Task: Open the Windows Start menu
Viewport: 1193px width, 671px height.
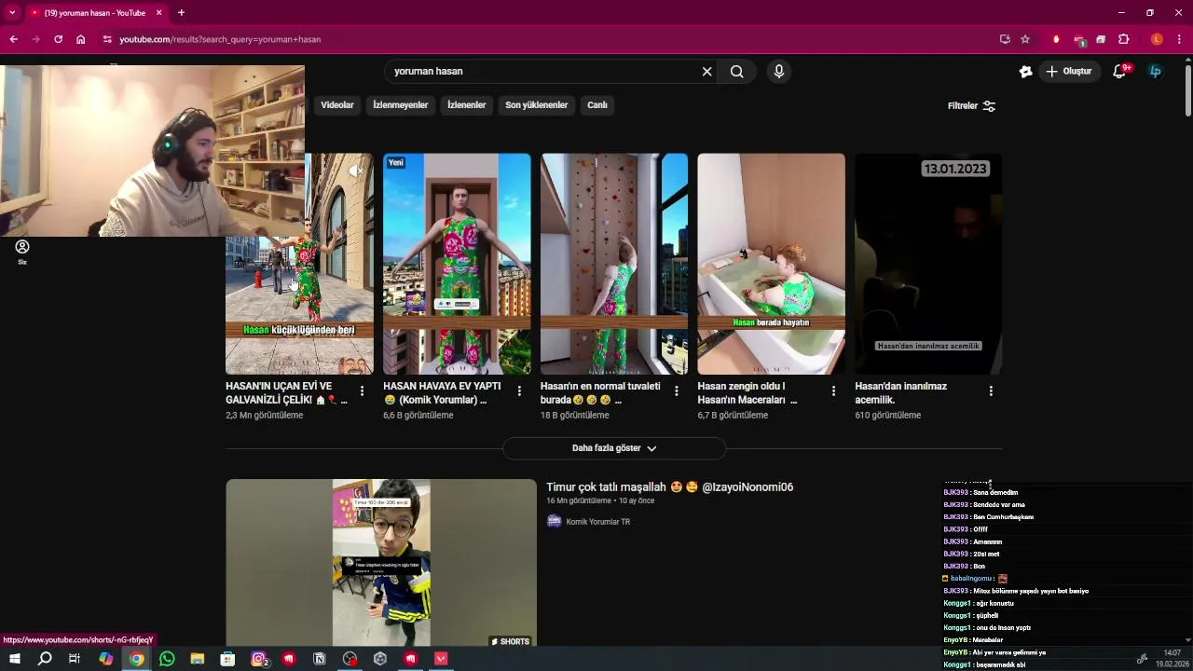Action: (x=15, y=659)
